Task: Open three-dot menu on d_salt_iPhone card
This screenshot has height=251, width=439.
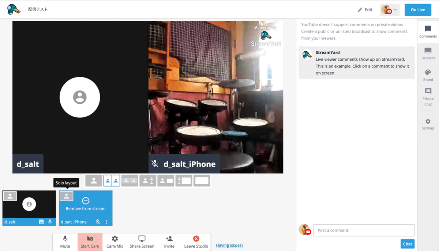Action: coord(106,222)
